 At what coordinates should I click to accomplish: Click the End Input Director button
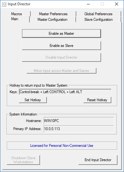coord(98,160)
